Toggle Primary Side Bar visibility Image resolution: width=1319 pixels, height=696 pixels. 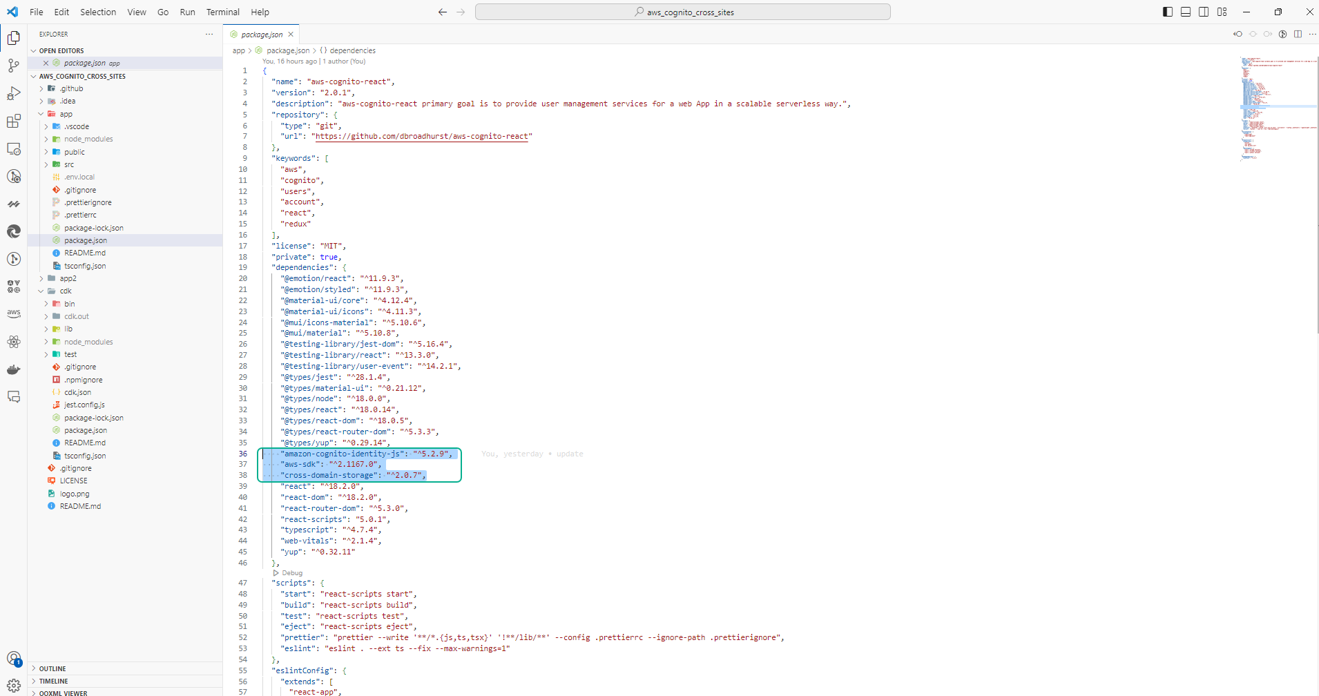(1168, 12)
